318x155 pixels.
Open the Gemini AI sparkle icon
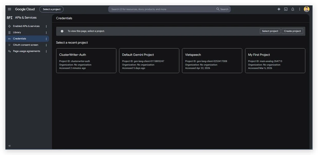point(279,9)
